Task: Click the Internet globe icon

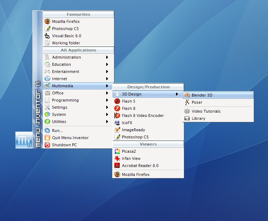Action: click(x=47, y=79)
